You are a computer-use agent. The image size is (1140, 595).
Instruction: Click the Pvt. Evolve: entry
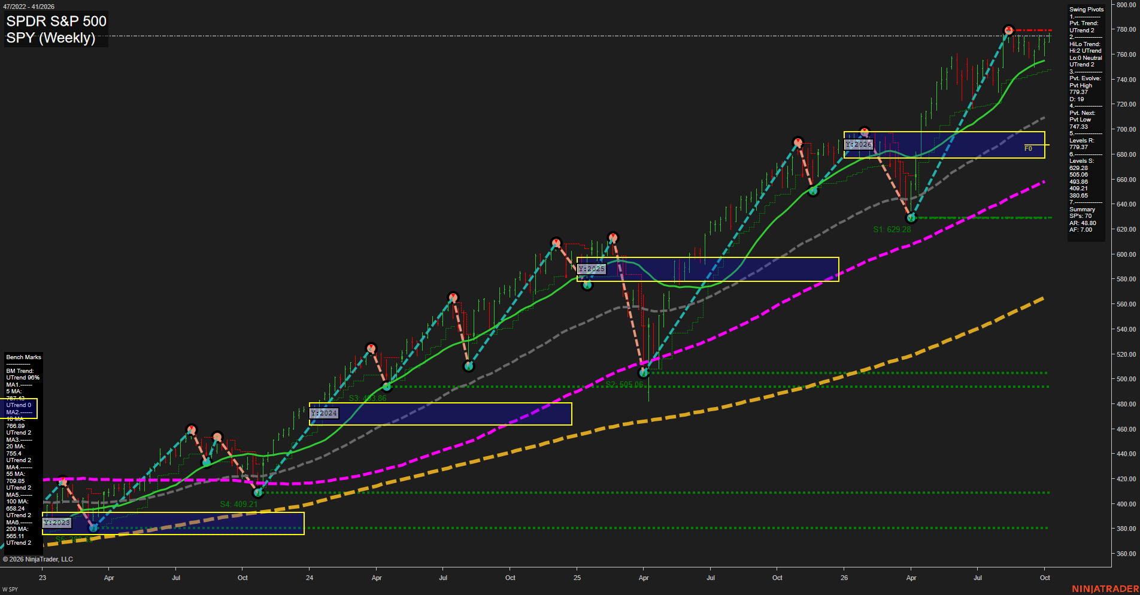tap(1085, 78)
